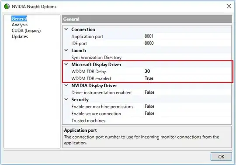
Task: Click the Connection category heading
Action: pos(83,29)
